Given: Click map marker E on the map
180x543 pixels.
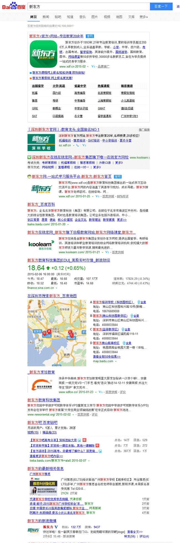Looking at the screenshot, I should point(70,332).
